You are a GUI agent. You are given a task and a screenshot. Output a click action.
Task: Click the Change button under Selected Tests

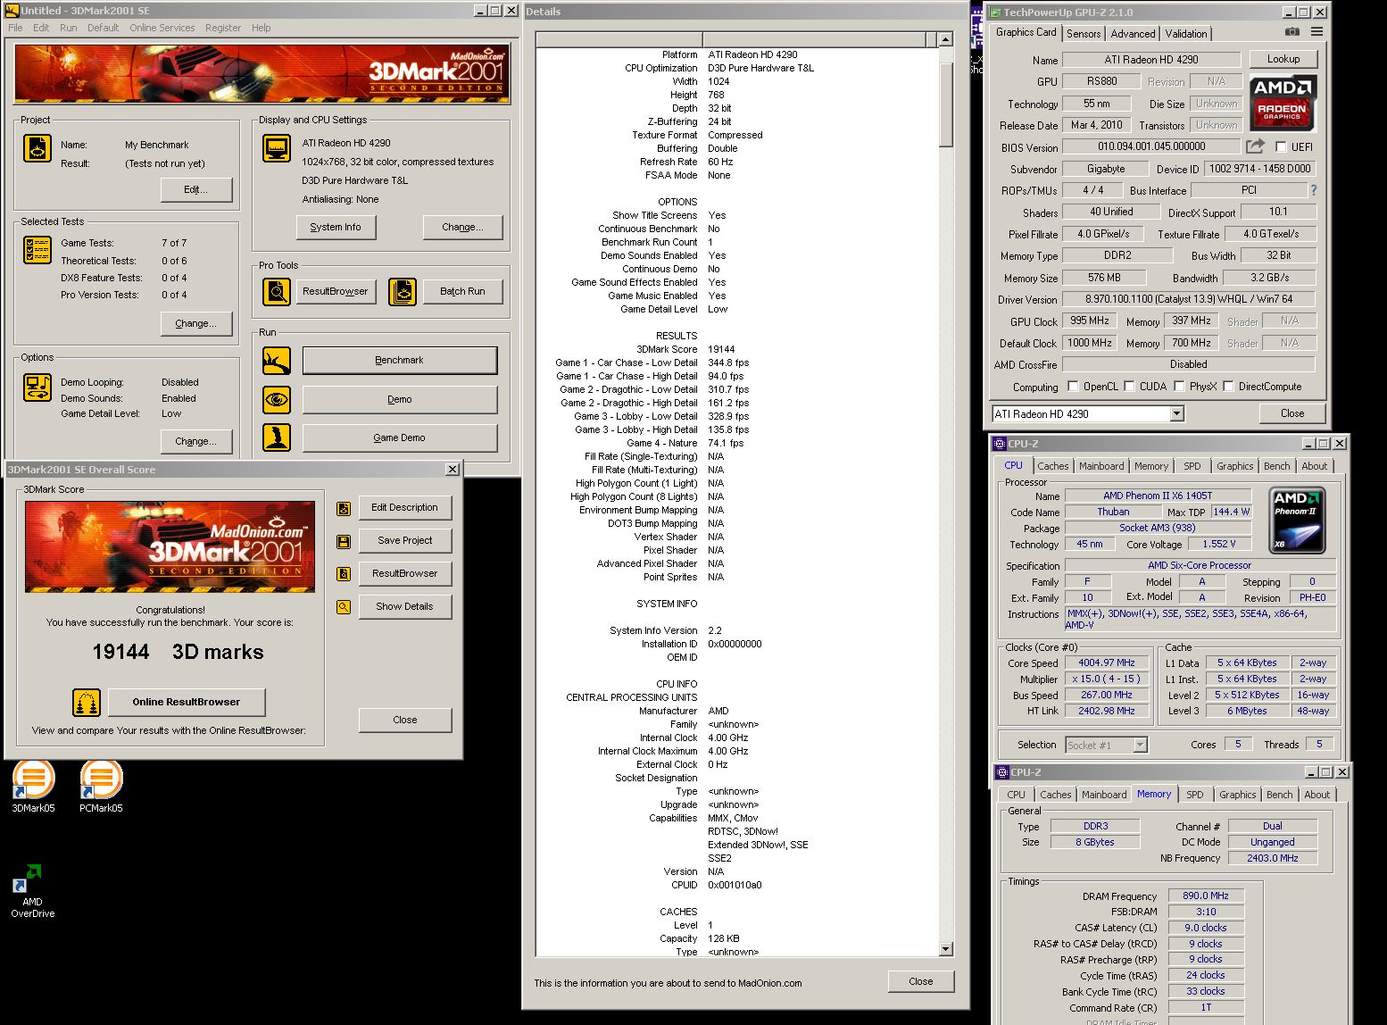click(x=195, y=323)
